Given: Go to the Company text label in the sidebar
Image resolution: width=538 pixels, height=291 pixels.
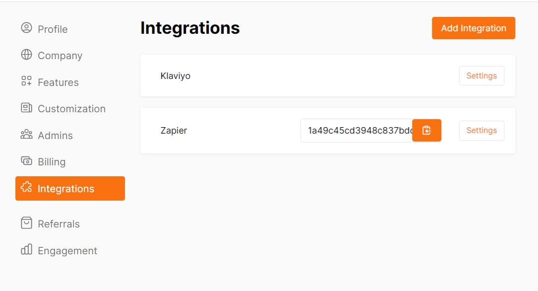Looking at the screenshot, I should [60, 56].
